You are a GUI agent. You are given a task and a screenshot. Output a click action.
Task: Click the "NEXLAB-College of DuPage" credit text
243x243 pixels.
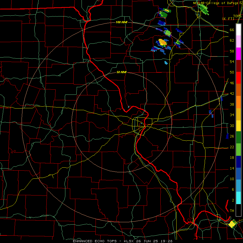coord(216,3)
